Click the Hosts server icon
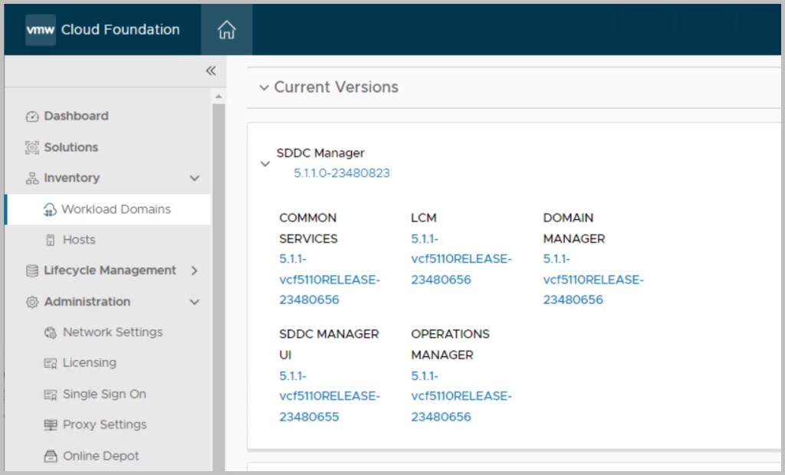The image size is (785, 475). coord(51,241)
